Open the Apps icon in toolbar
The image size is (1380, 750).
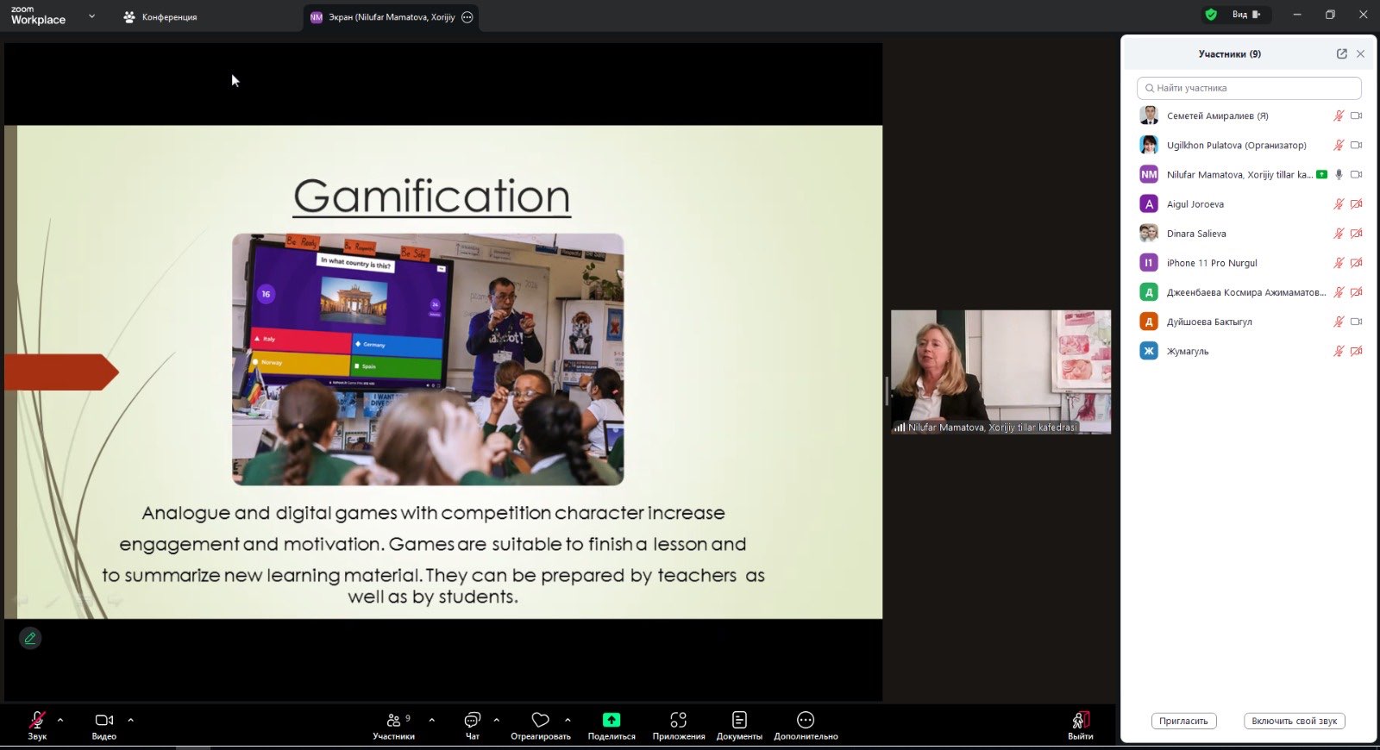pos(678,721)
